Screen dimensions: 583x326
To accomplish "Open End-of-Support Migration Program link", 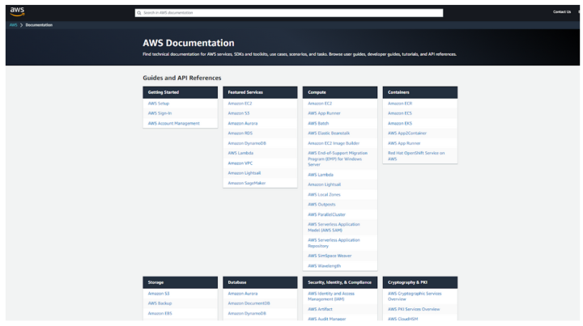I will pyautogui.click(x=338, y=159).
